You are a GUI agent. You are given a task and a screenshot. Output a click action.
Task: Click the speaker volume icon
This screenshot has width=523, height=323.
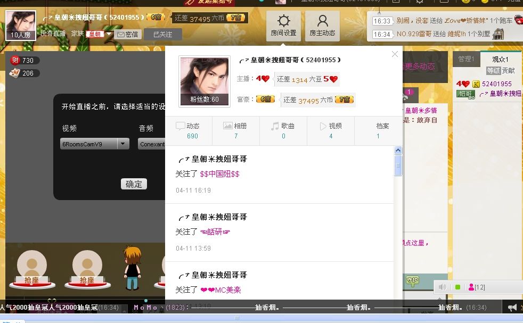click(442, 287)
